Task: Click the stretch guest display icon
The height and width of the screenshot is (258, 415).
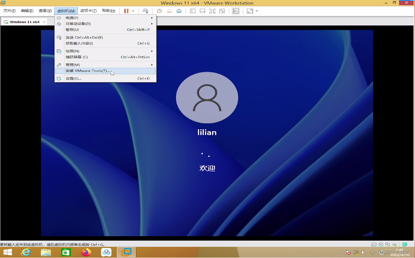Action: point(250,11)
